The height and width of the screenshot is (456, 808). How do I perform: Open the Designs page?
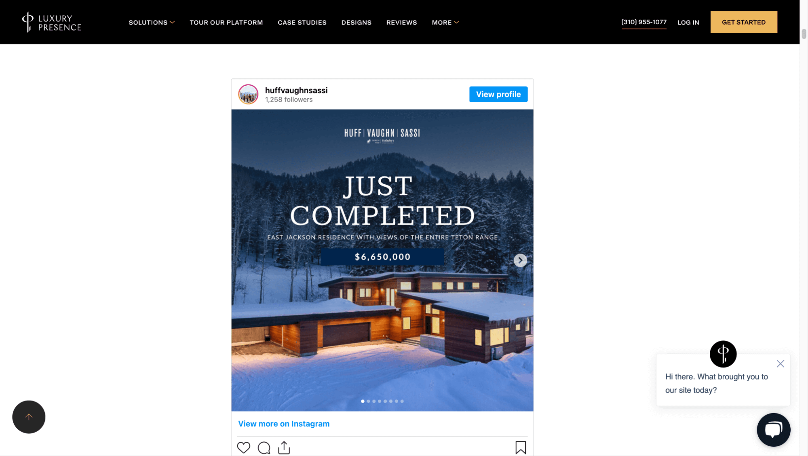[356, 23]
